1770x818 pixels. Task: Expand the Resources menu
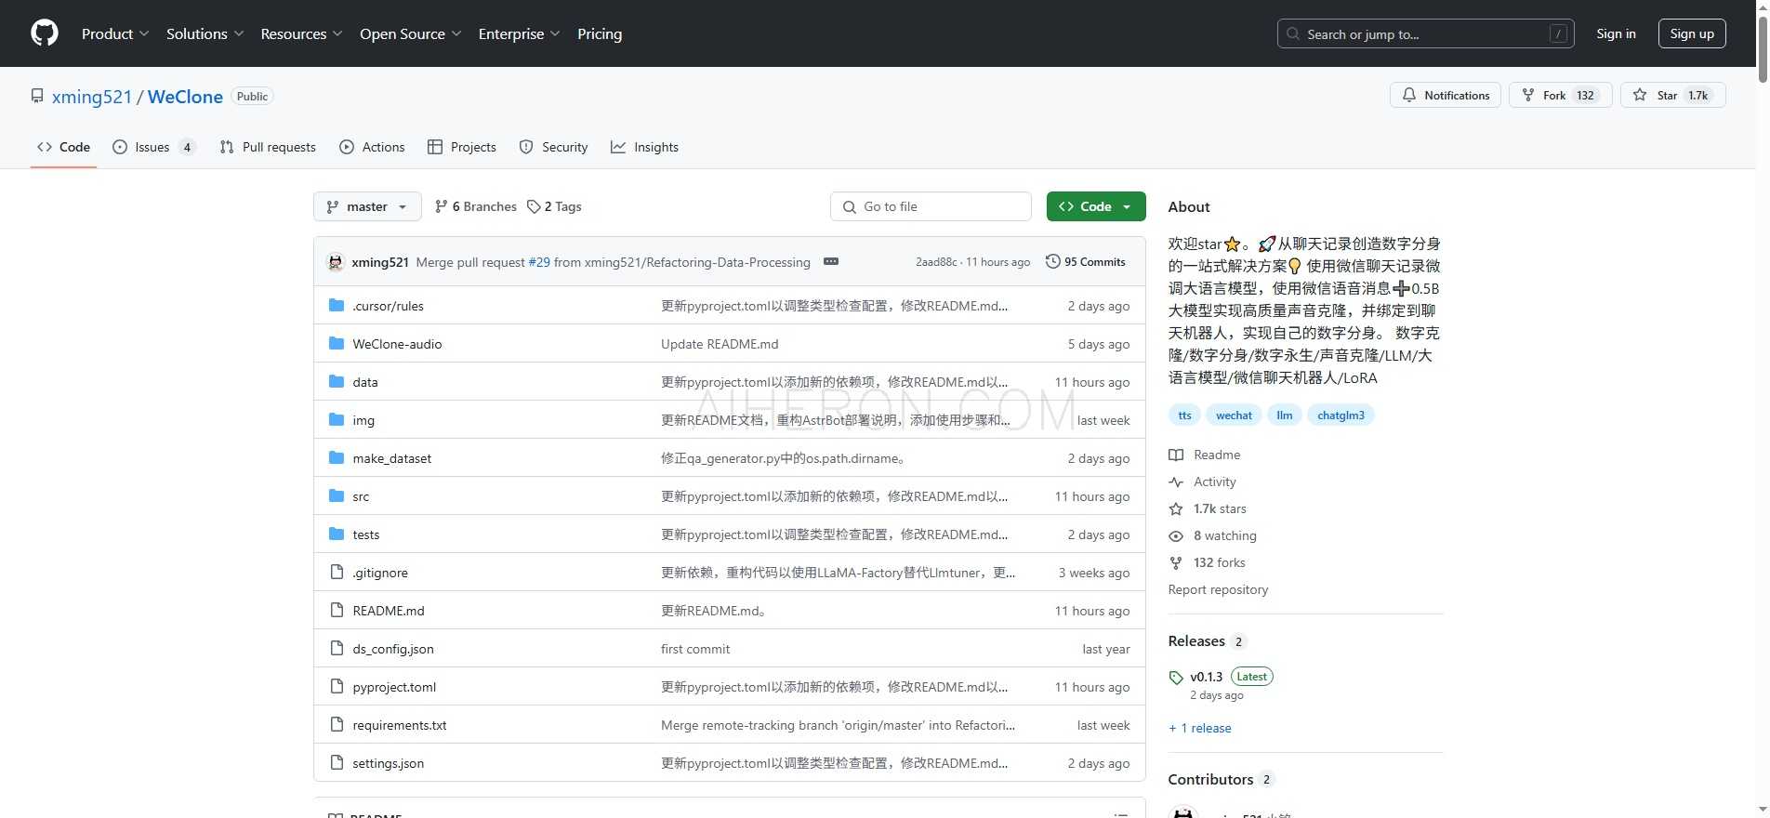pos(301,33)
